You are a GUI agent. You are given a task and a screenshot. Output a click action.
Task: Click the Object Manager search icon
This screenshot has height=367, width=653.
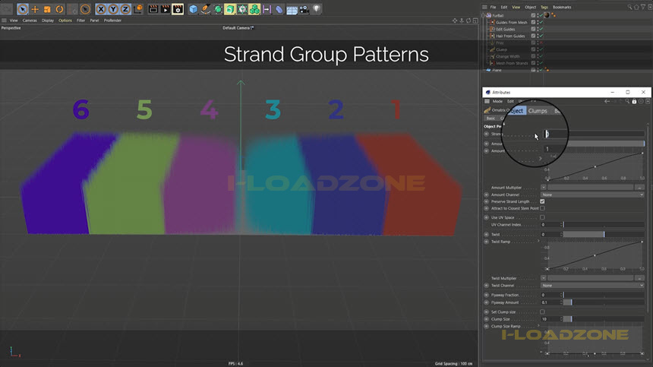click(x=629, y=7)
